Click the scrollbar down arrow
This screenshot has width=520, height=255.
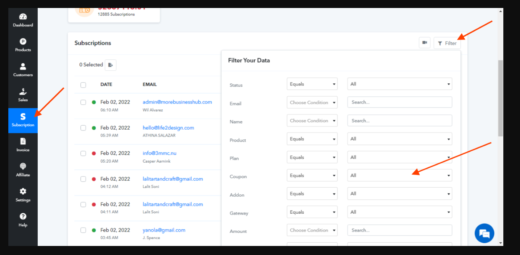(500, 243)
